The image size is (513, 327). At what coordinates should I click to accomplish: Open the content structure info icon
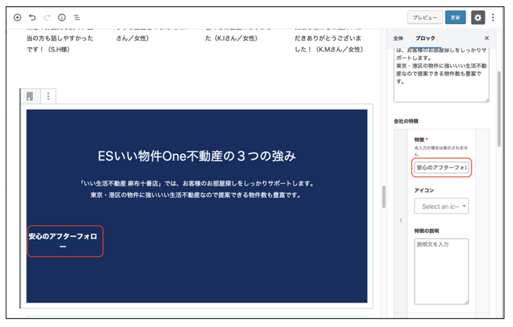pos(62,18)
